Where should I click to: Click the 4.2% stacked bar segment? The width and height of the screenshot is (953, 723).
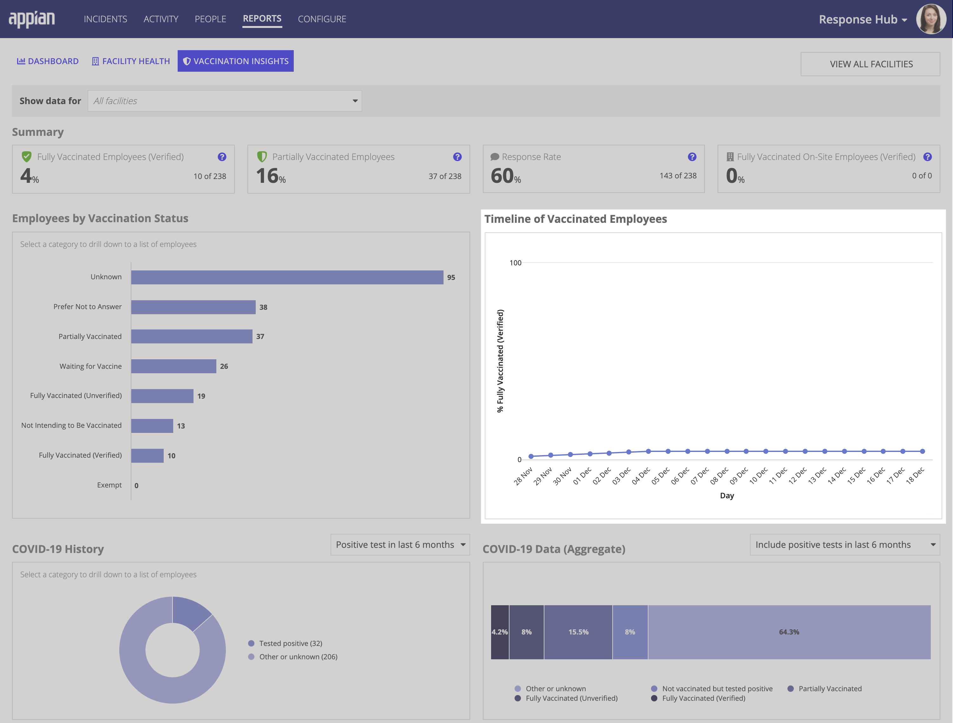pyautogui.click(x=500, y=632)
